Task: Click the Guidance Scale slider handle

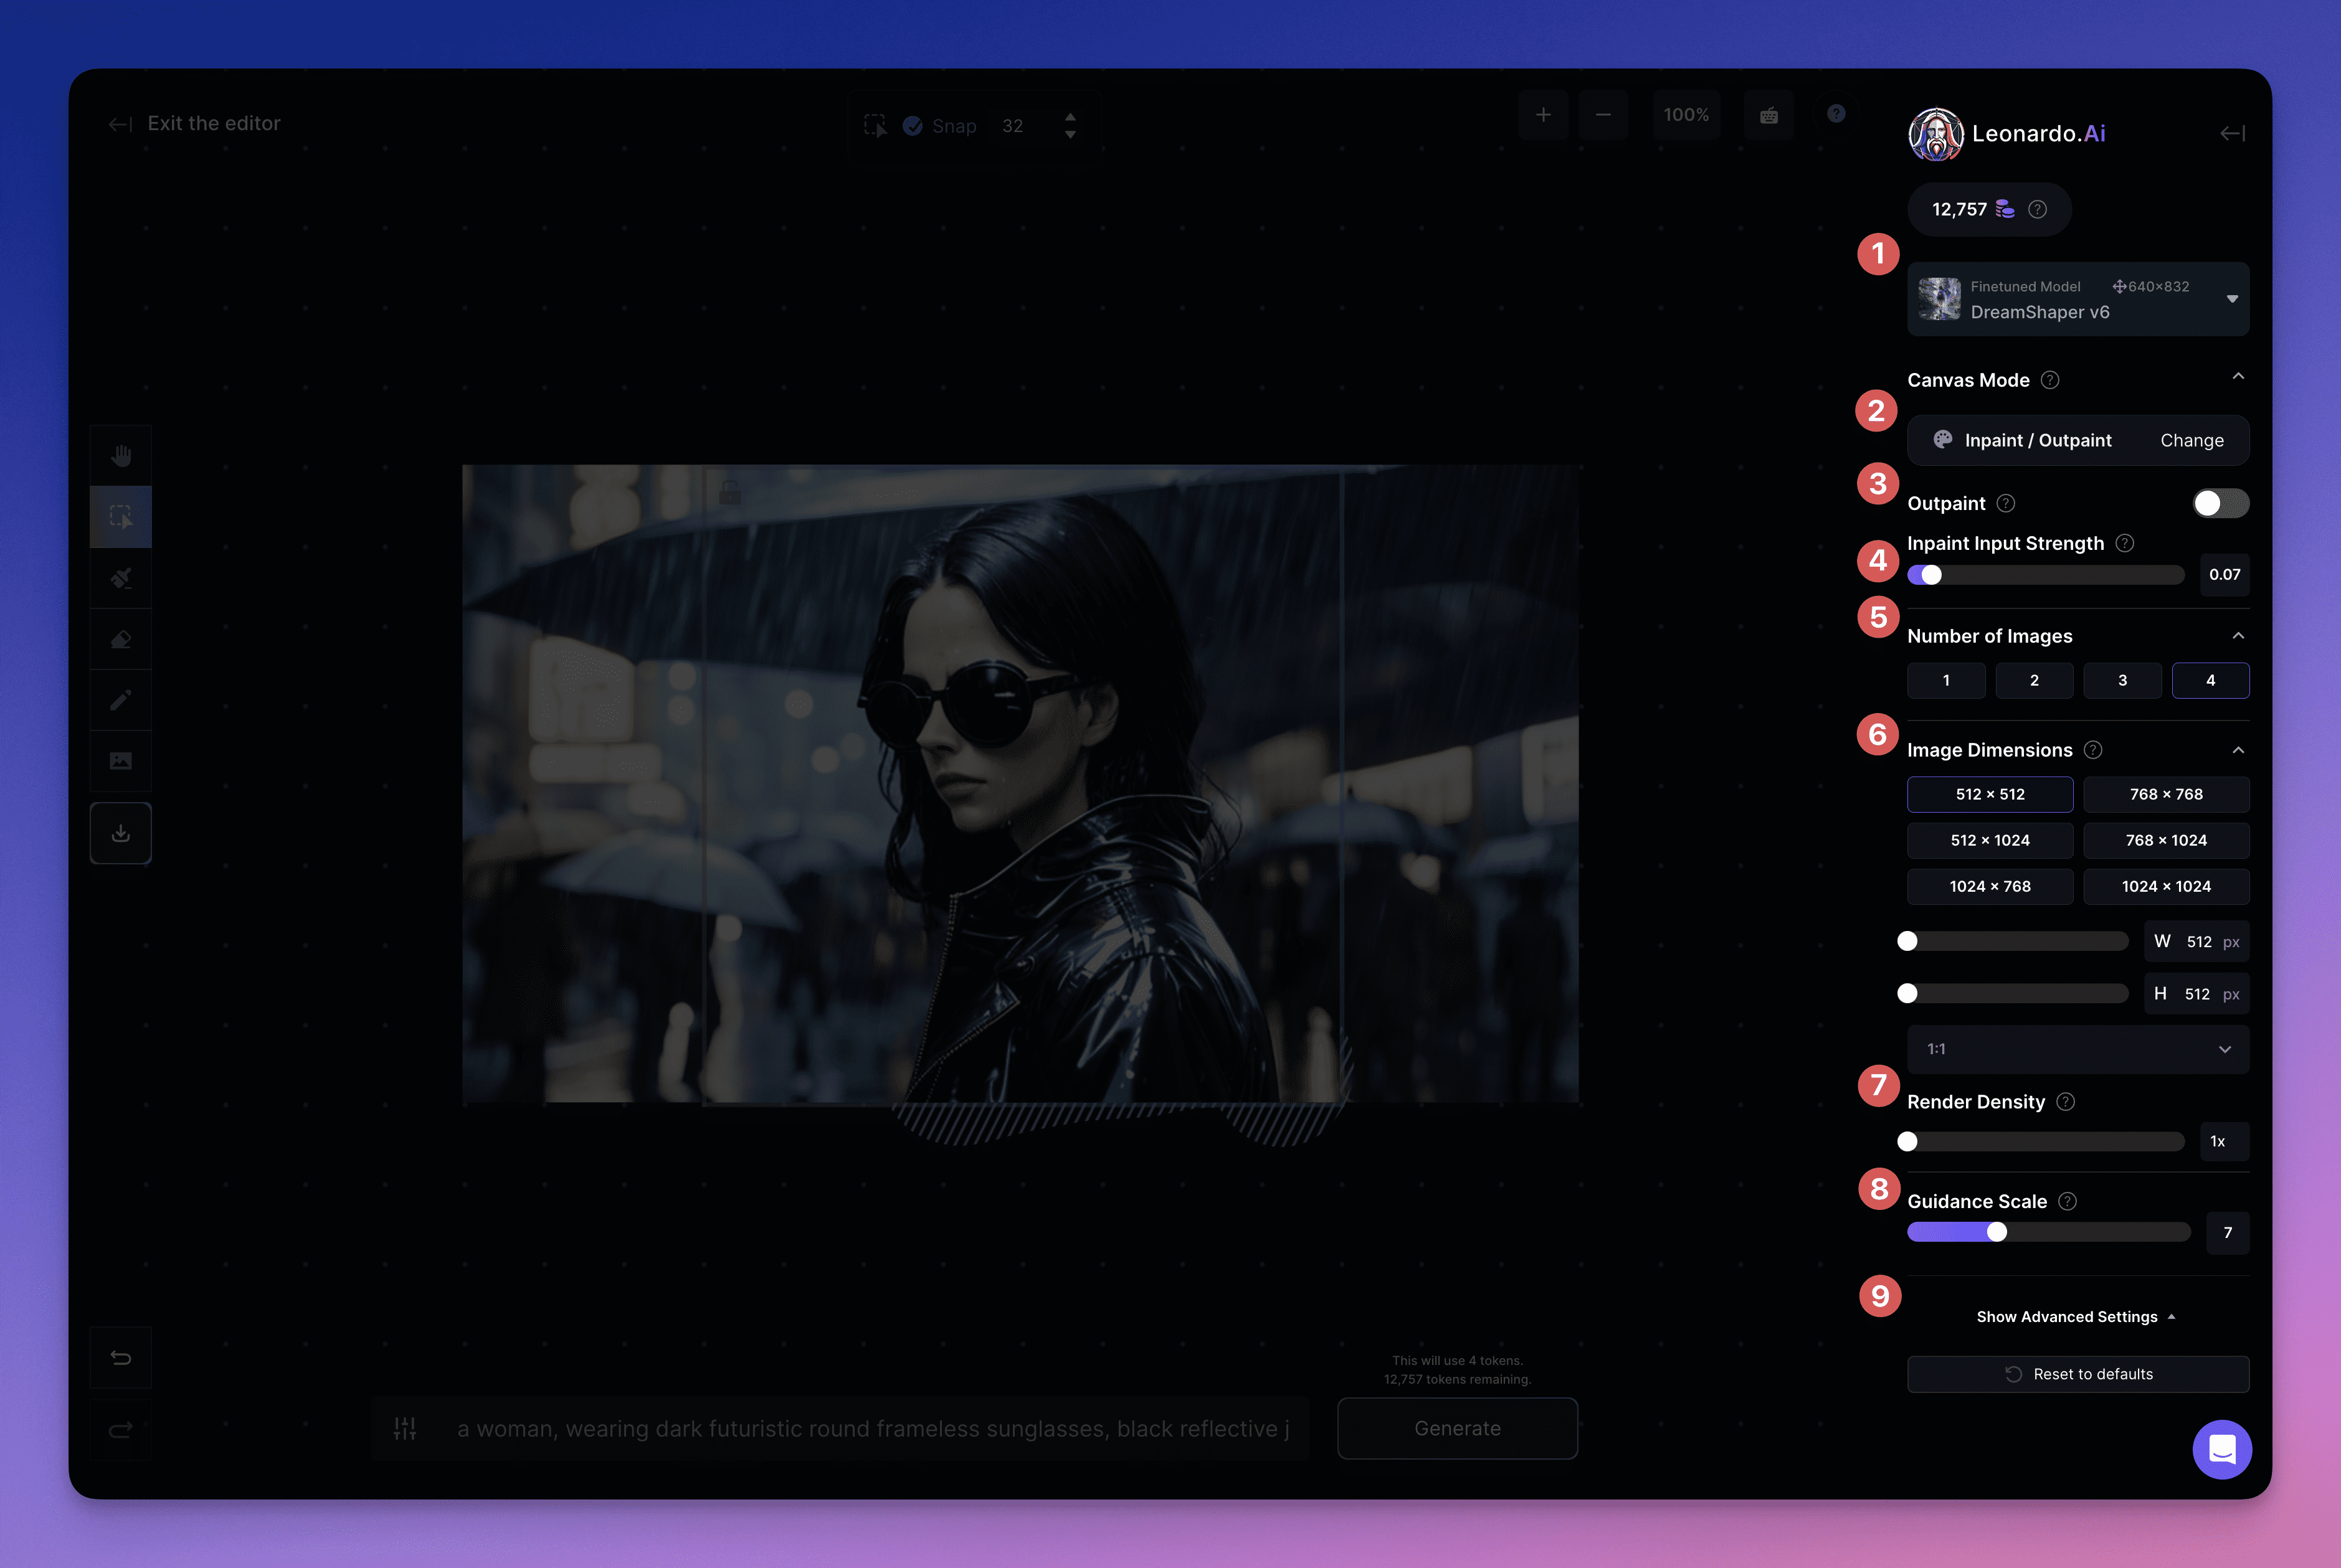Action: (1996, 1232)
